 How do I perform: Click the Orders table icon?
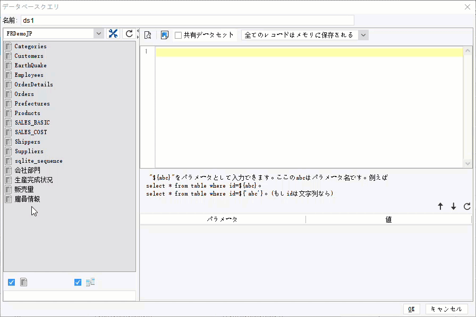(x=8, y=94)
